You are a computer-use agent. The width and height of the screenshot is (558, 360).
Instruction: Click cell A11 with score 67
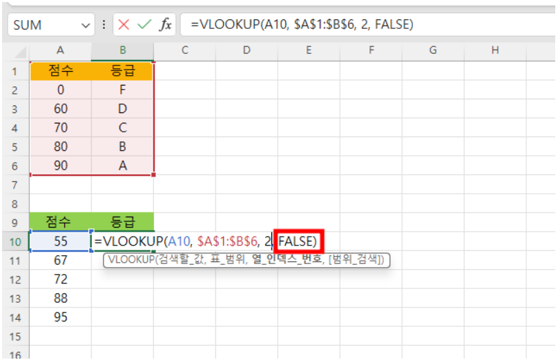pyautogui.click(x=61, y=260)
